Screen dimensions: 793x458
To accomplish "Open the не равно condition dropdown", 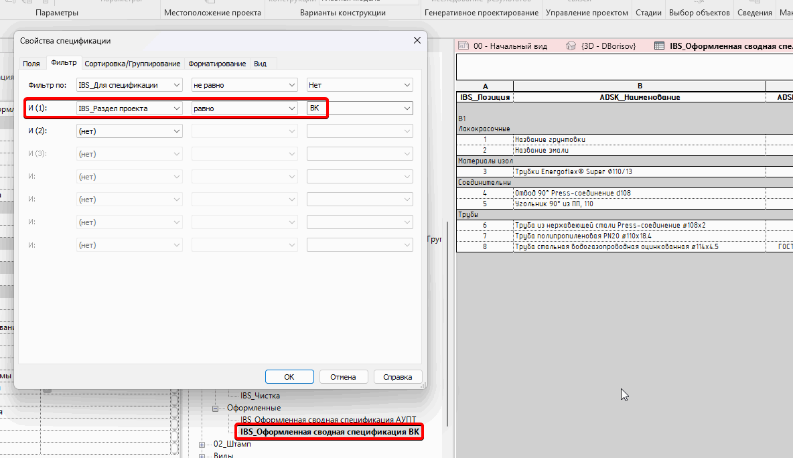I will (x=244, y=85).
